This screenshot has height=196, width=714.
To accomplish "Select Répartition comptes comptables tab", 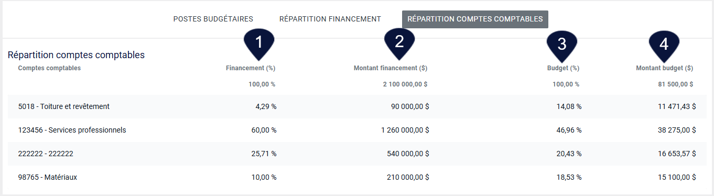I will point(475,19).
